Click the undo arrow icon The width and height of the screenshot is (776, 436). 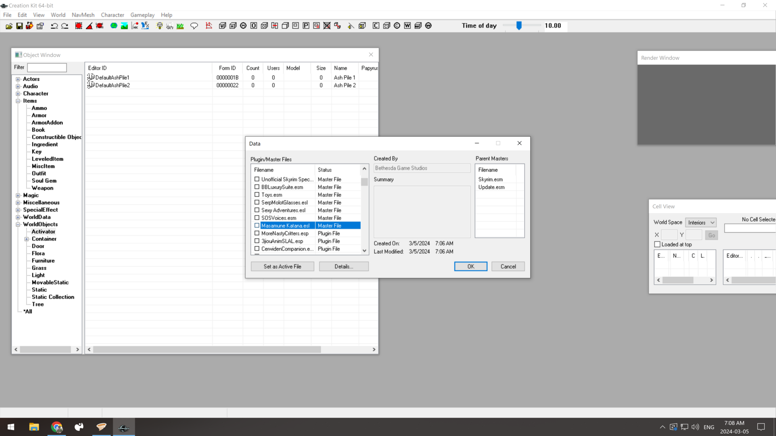(54, 26)
